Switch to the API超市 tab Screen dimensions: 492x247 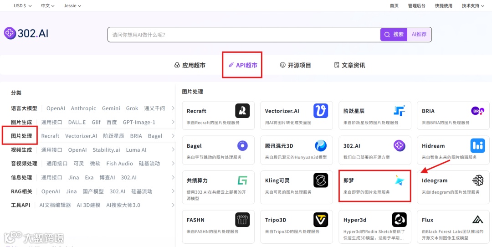point(242,65)
